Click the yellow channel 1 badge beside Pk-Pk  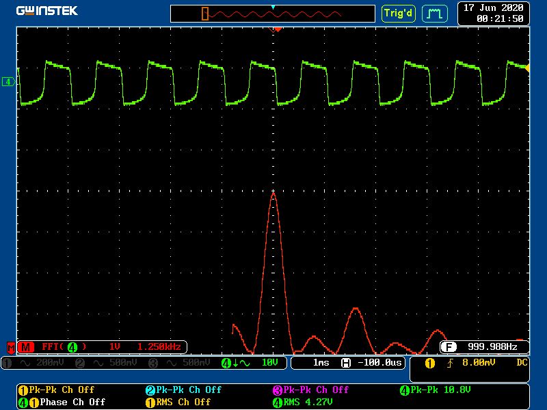(x=23, y=390)
